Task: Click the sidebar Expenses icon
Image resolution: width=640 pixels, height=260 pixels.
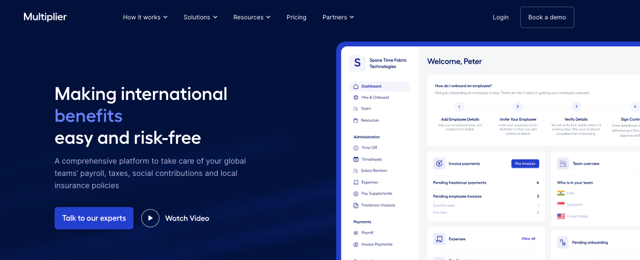Action: (356, 182)
